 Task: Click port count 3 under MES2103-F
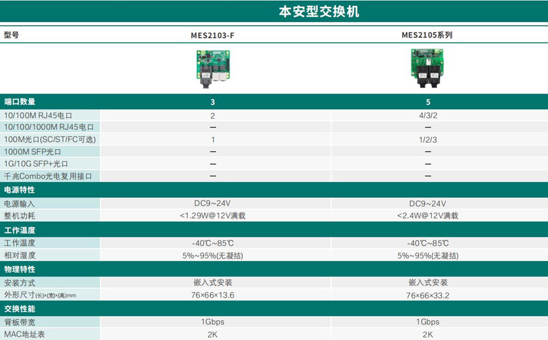pos(212,102)
